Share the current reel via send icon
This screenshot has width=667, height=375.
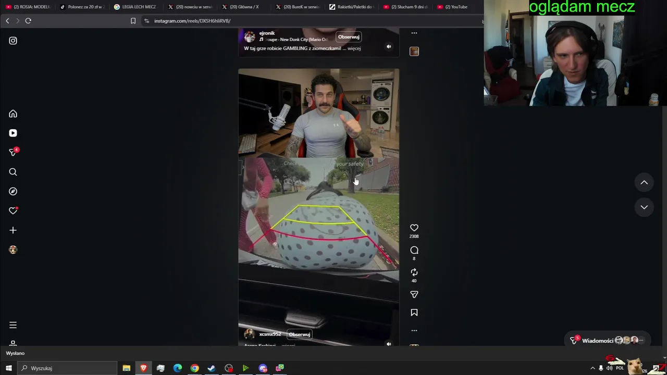click(414, 295)
